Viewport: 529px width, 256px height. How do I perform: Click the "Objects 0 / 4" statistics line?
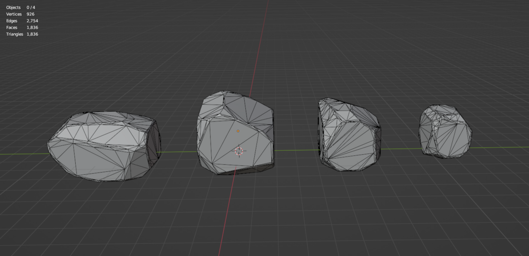(x=21, y=7)
